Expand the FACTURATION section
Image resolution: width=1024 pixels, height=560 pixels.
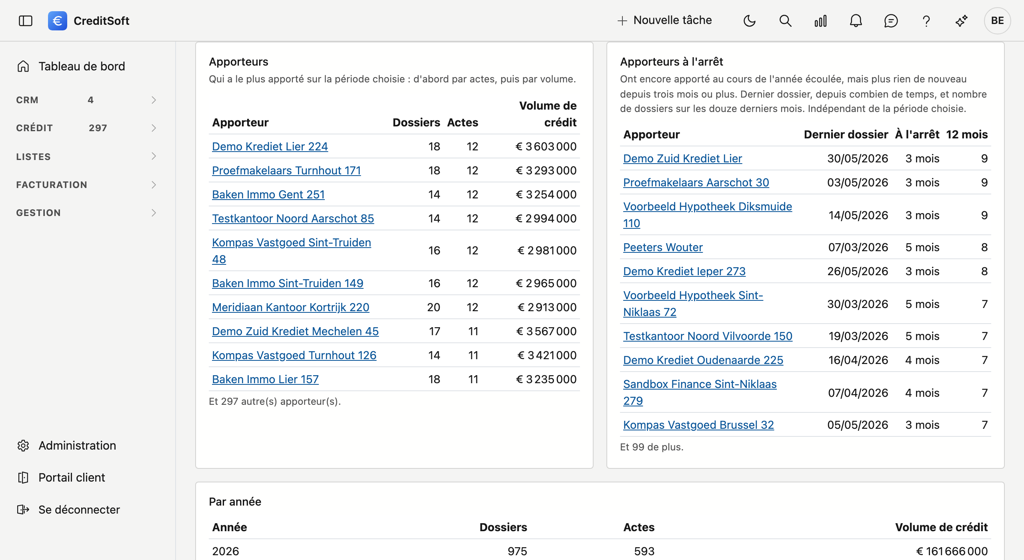point(86,185)
